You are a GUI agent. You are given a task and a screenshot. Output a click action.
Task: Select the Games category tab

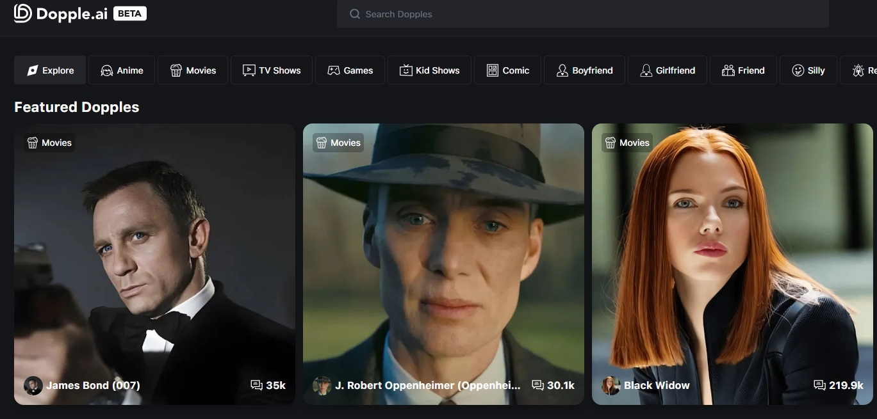coord(350,70)
